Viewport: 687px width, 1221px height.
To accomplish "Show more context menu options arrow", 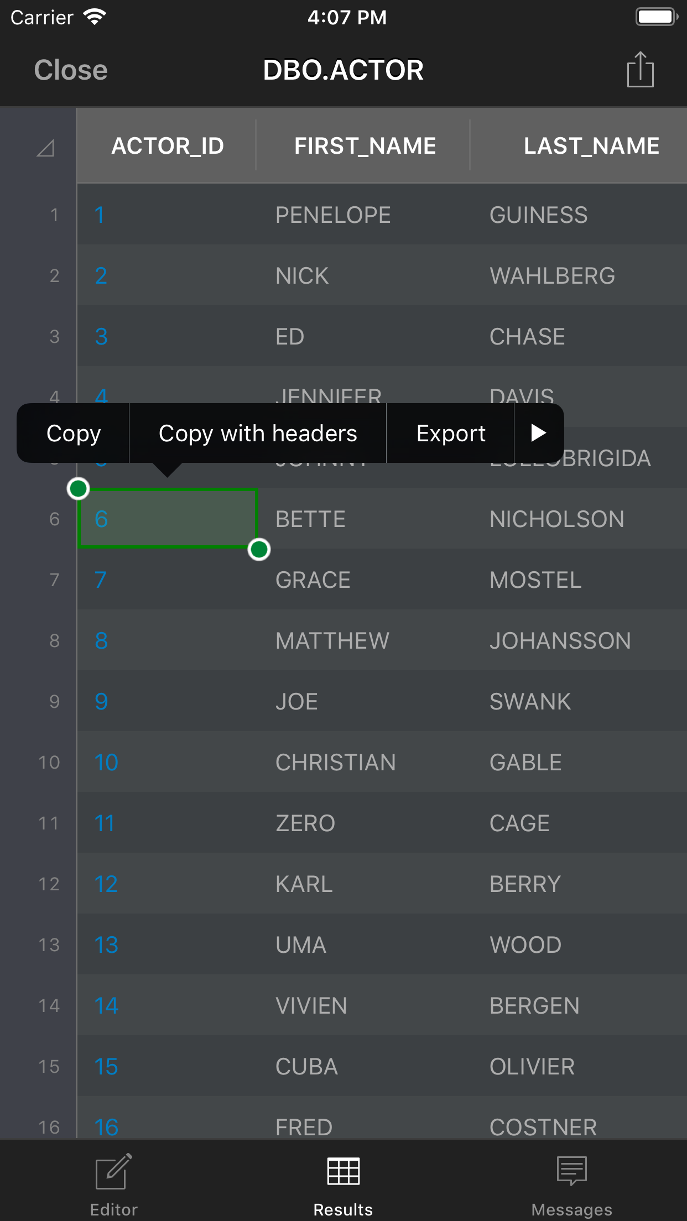I will (x=538, y=433).
